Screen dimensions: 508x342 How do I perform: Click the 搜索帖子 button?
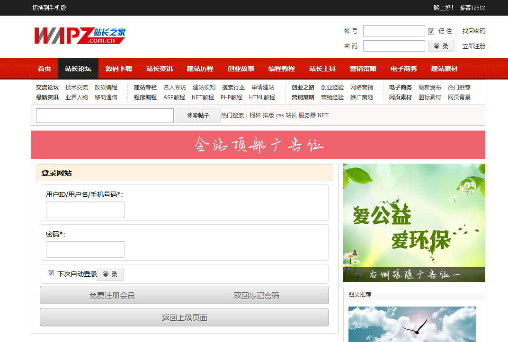pyautogui.click(x=198, y=115)
